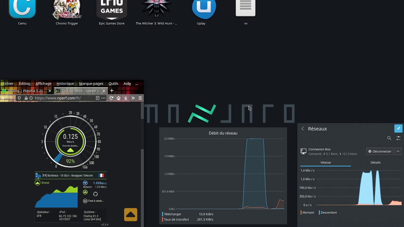Click the Test à venir latency icon
404x227 pixels.
pos(85,201)
